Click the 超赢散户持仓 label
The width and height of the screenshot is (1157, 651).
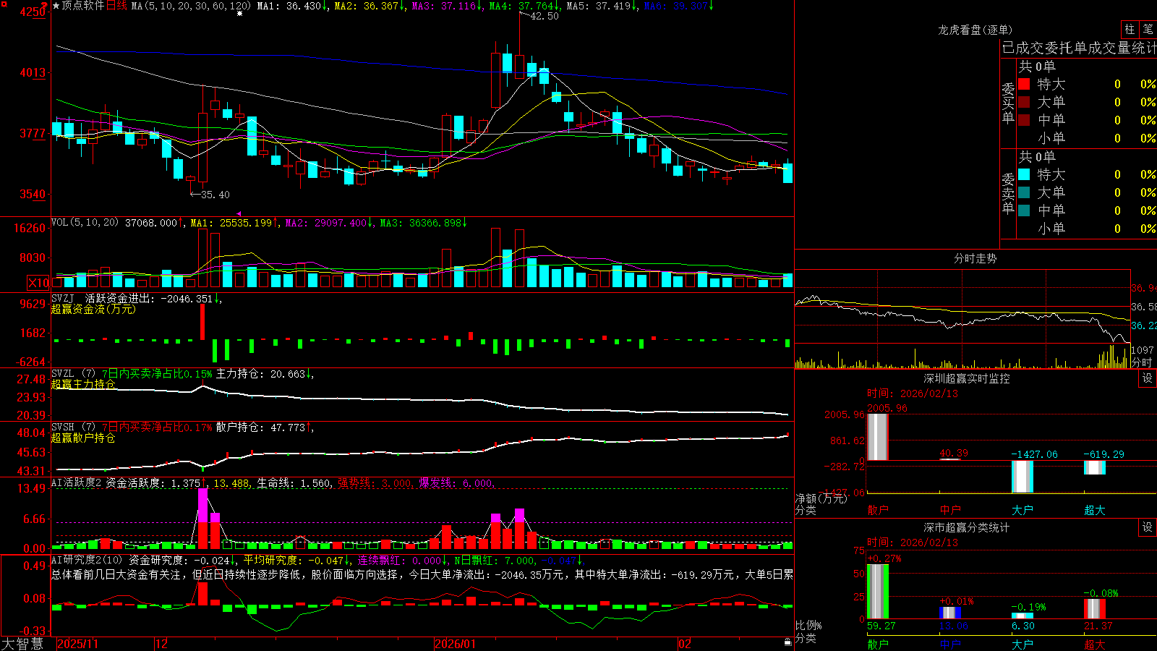click(83, 438)
